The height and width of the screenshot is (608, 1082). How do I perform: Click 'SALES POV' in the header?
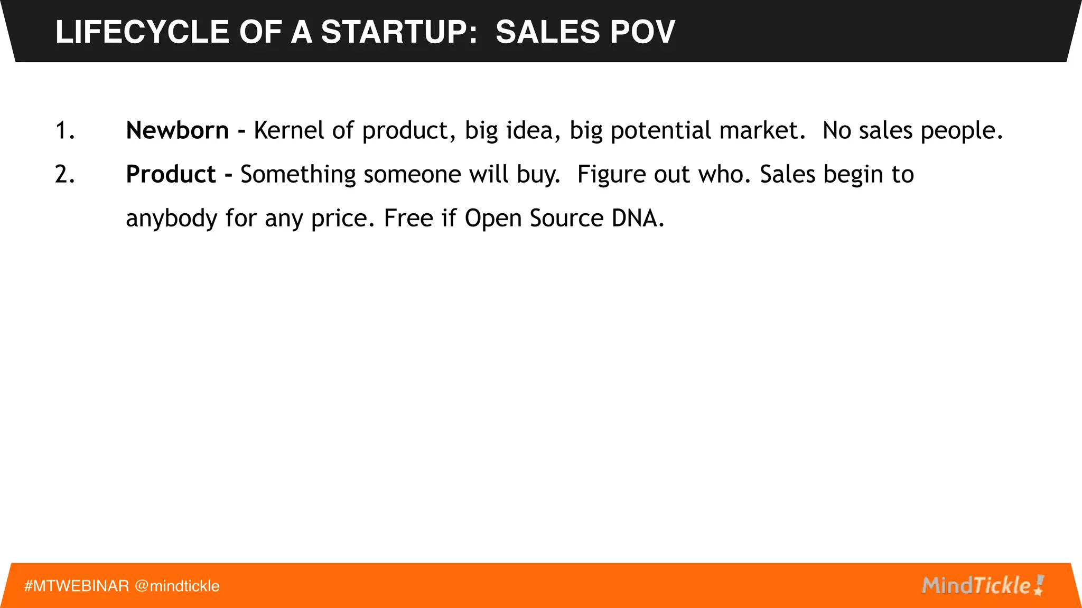click(585, 32)
